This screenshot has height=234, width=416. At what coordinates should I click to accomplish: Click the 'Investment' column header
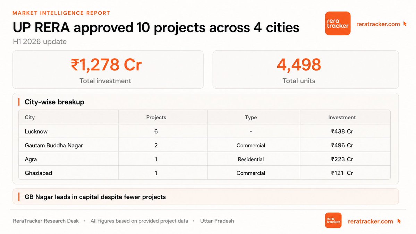[342, 118]
